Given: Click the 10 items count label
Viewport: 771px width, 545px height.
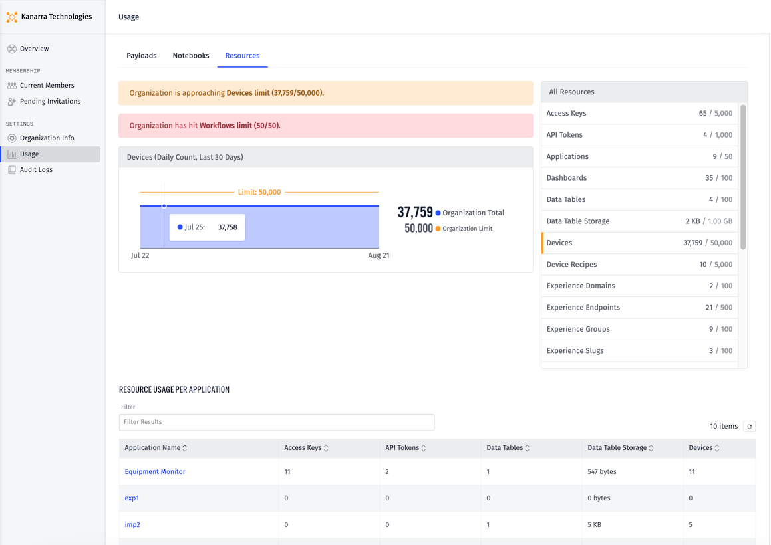Looking at the screenshot, I should pyautogui.click(x=724, y=427).
